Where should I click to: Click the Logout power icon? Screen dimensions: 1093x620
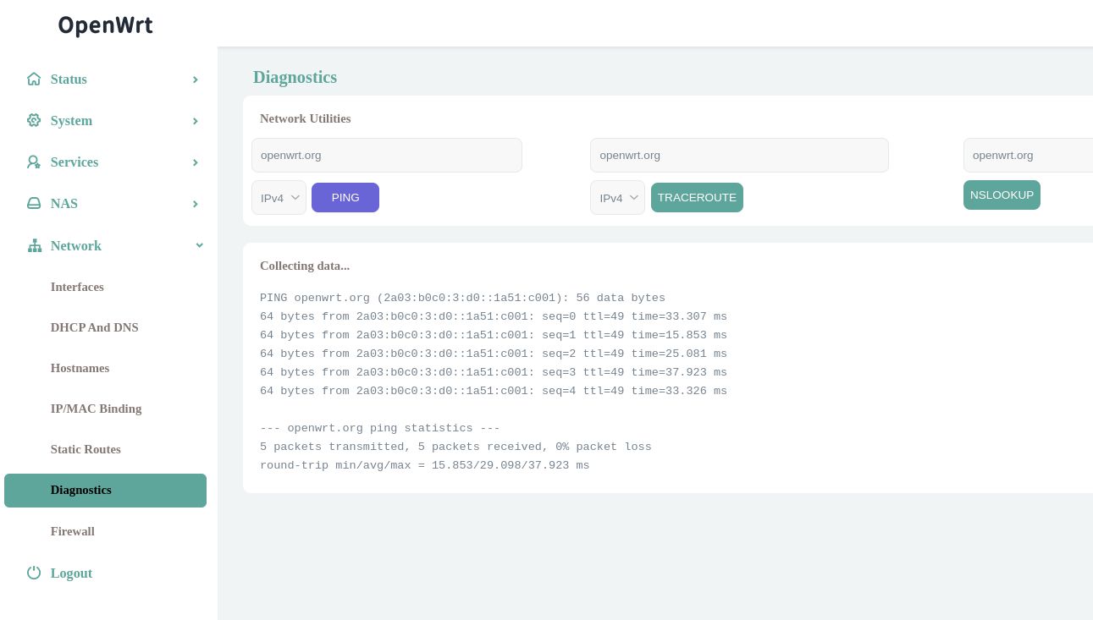[x=34, y=573]
